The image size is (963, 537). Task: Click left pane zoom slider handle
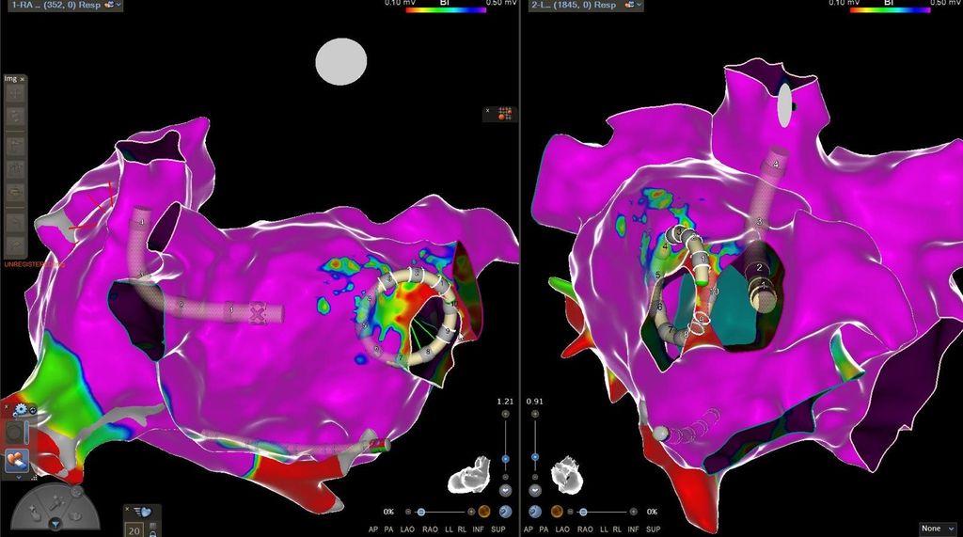point(505,459)
